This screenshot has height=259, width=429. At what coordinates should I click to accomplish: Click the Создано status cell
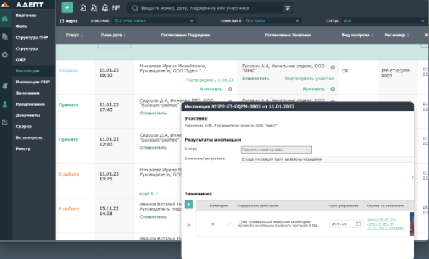68,70
